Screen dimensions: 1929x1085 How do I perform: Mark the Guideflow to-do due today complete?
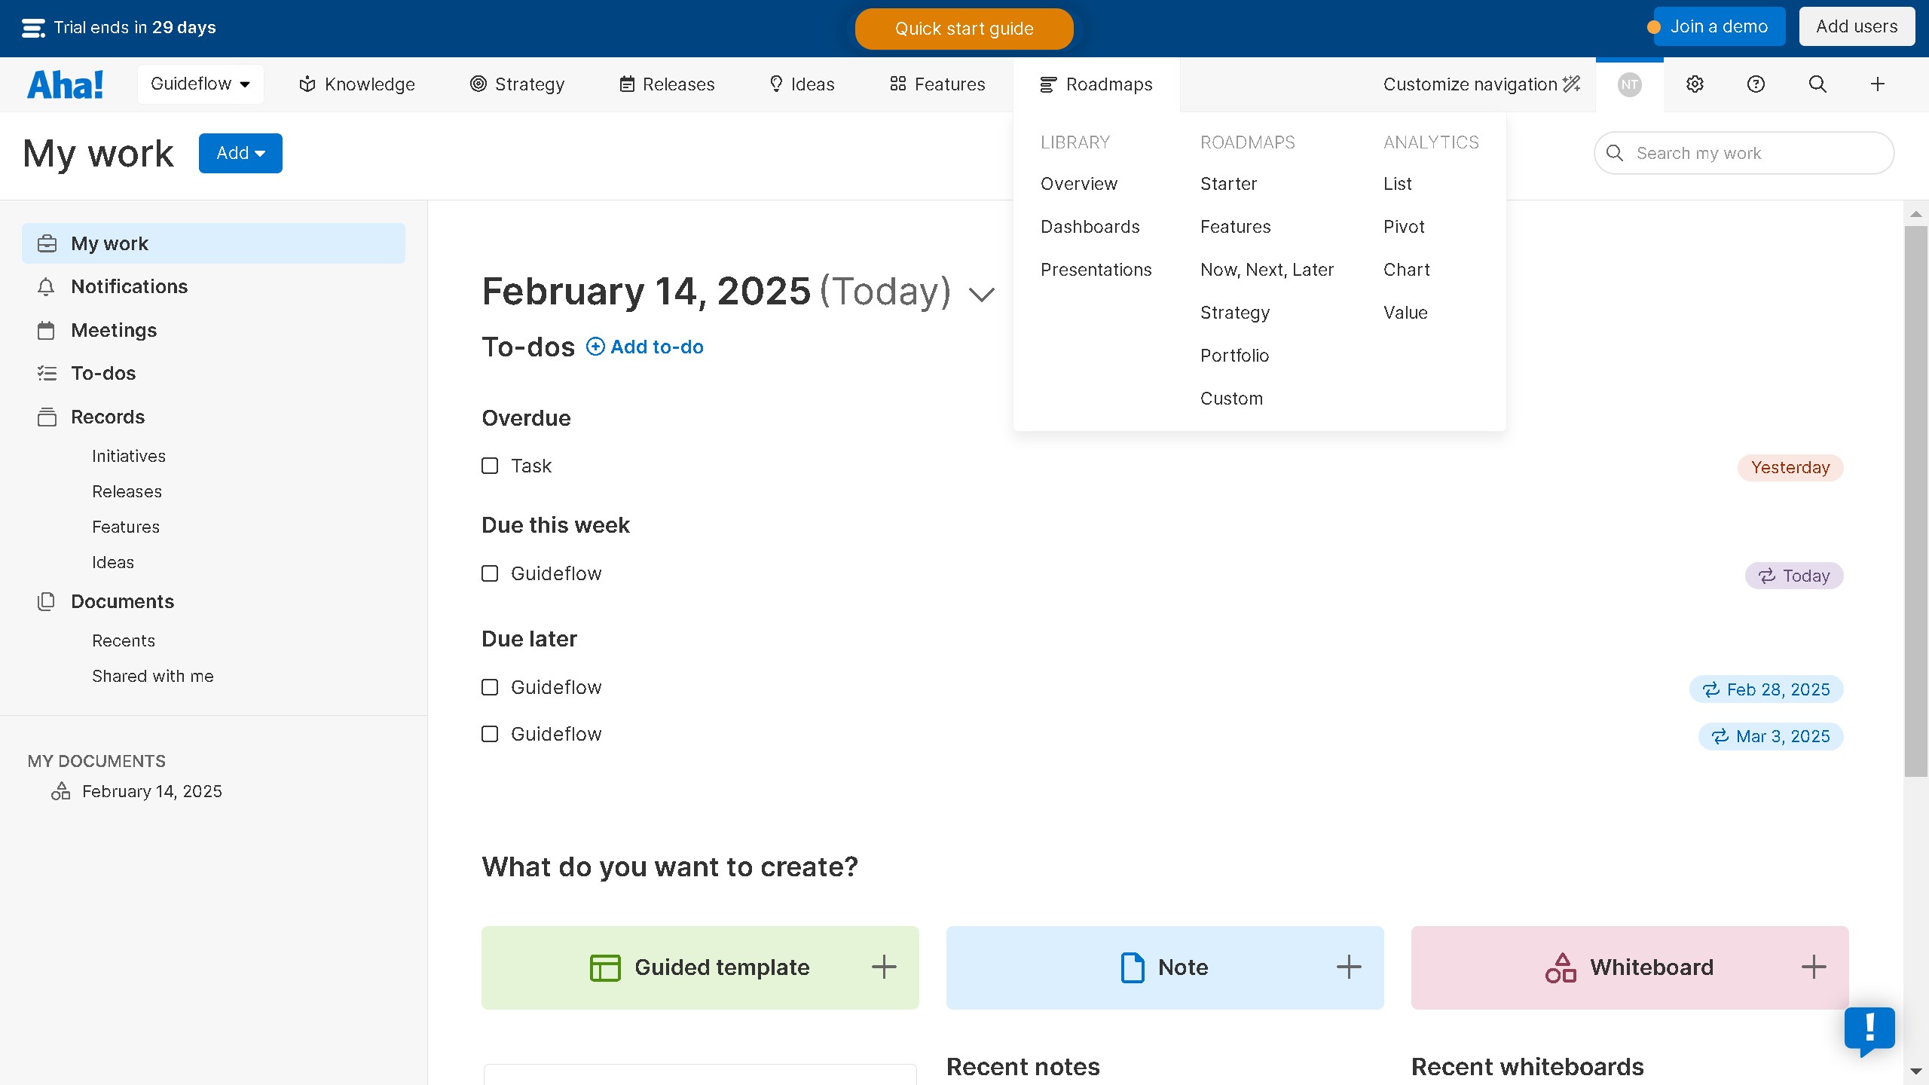[490, 573]
